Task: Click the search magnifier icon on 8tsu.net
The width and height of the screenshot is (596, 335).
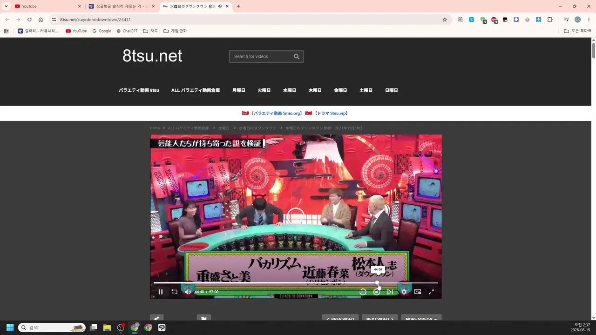Action: [297, 56]
